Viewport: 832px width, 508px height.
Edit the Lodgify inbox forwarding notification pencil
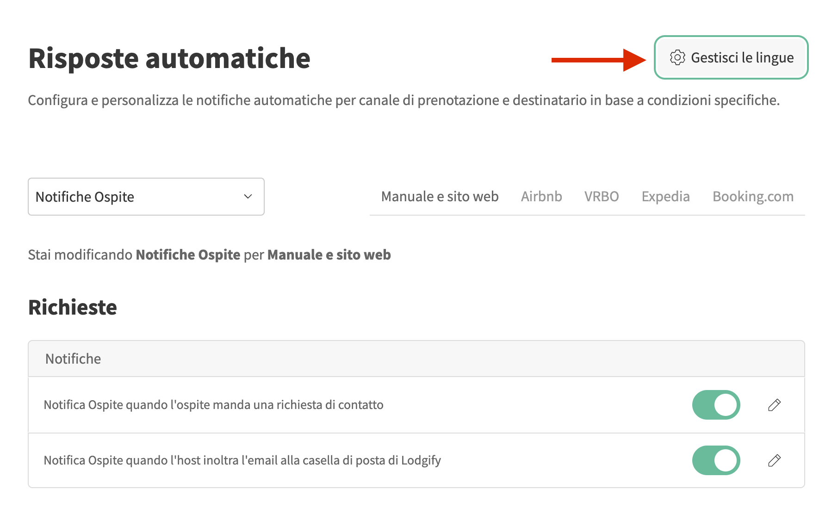click(774, 460)
